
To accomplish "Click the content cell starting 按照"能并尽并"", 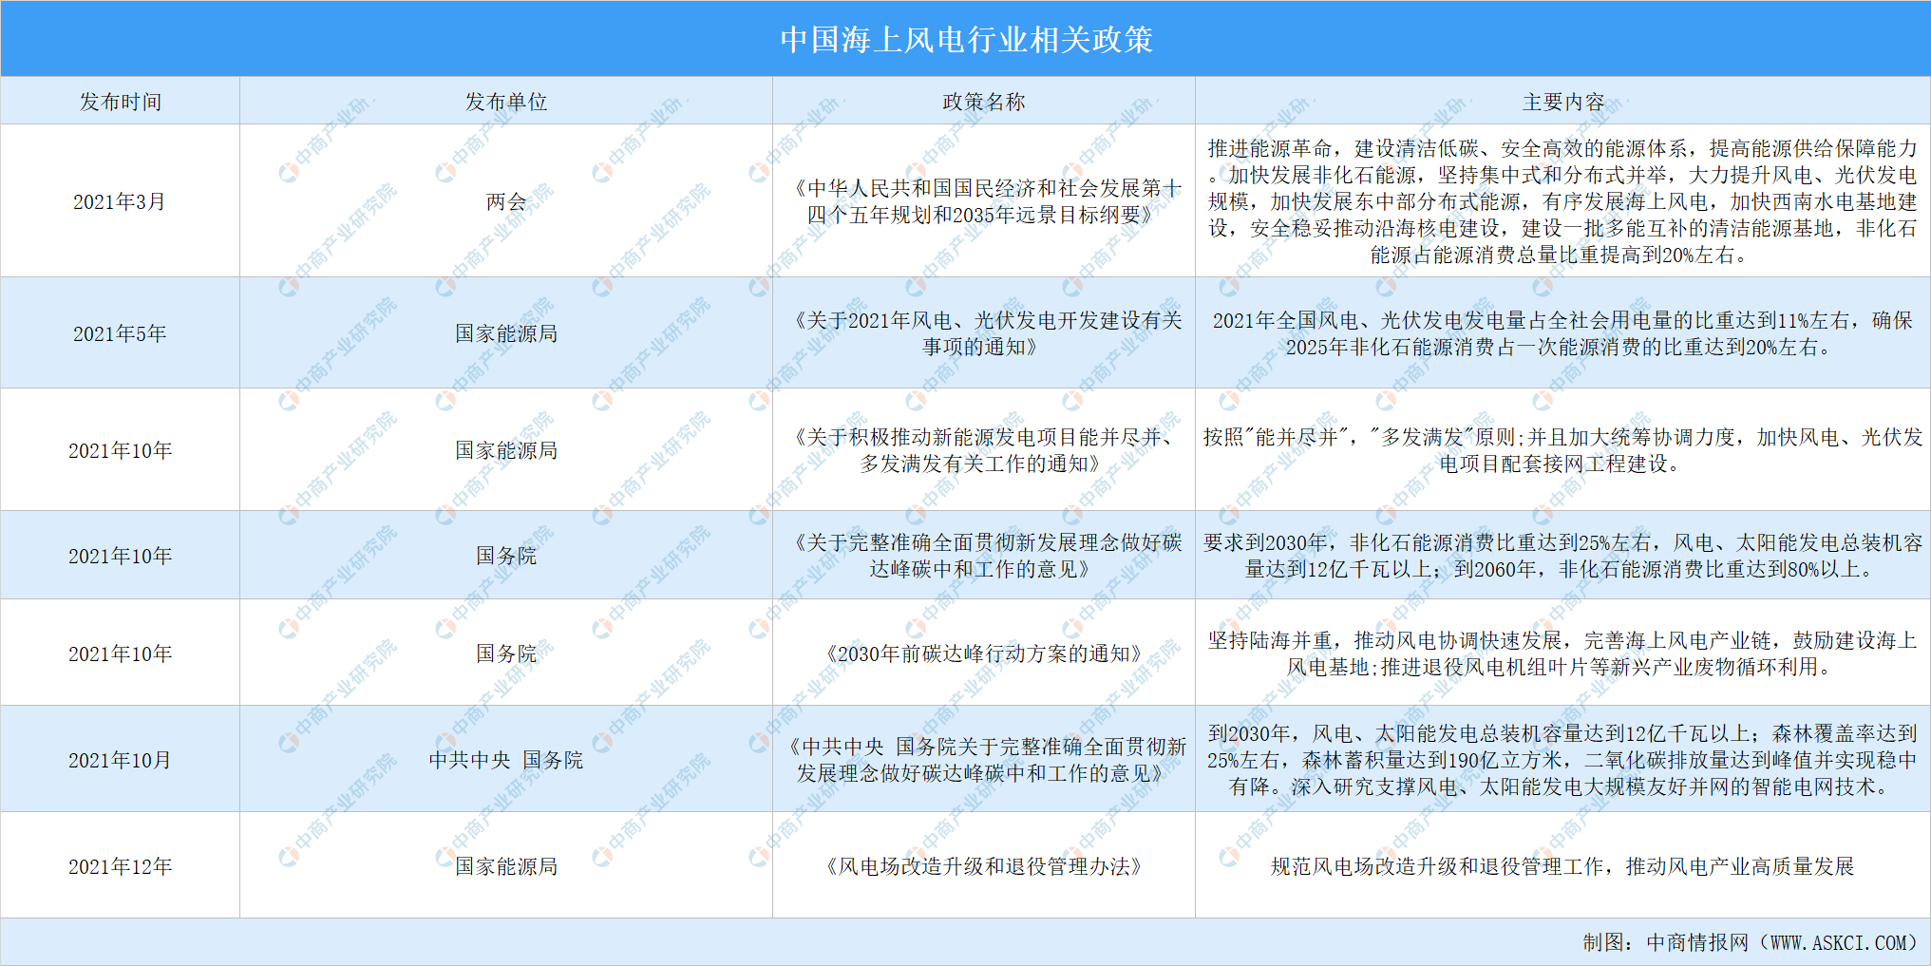I will tap(1563, 450).
